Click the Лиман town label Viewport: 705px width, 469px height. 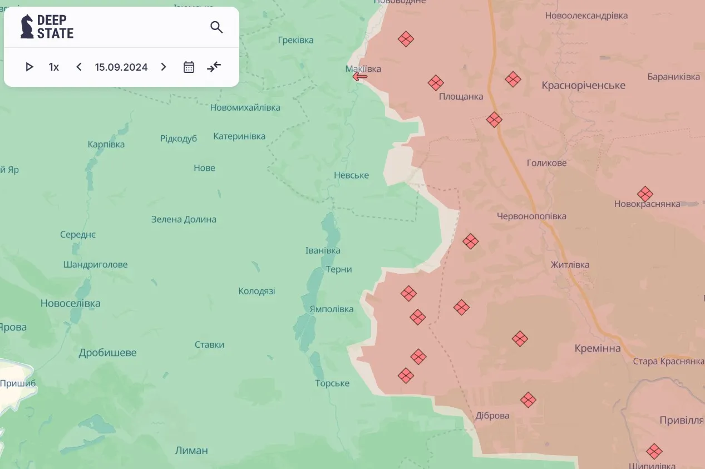191,450
